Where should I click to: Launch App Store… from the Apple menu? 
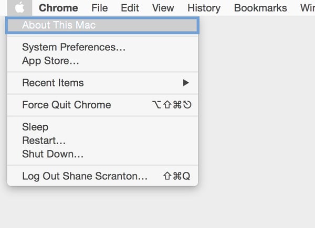coord(102,61)
